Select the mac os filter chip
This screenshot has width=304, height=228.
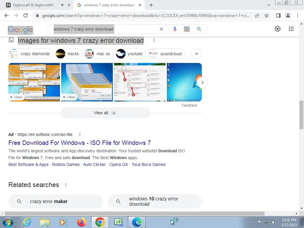[99, 54]
